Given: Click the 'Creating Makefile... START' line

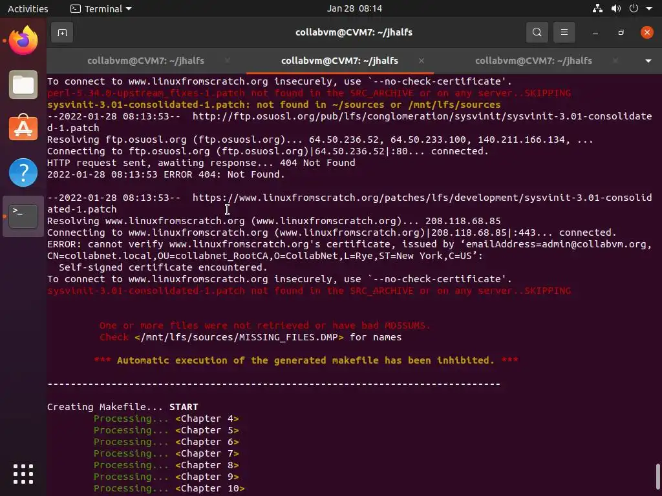Looking at the screenshot, I should point(122,407).
